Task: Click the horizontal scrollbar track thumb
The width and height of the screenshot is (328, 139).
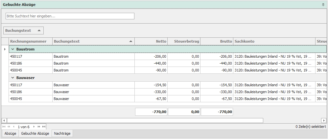Action: pyautogui.click(x=135, y=120)
